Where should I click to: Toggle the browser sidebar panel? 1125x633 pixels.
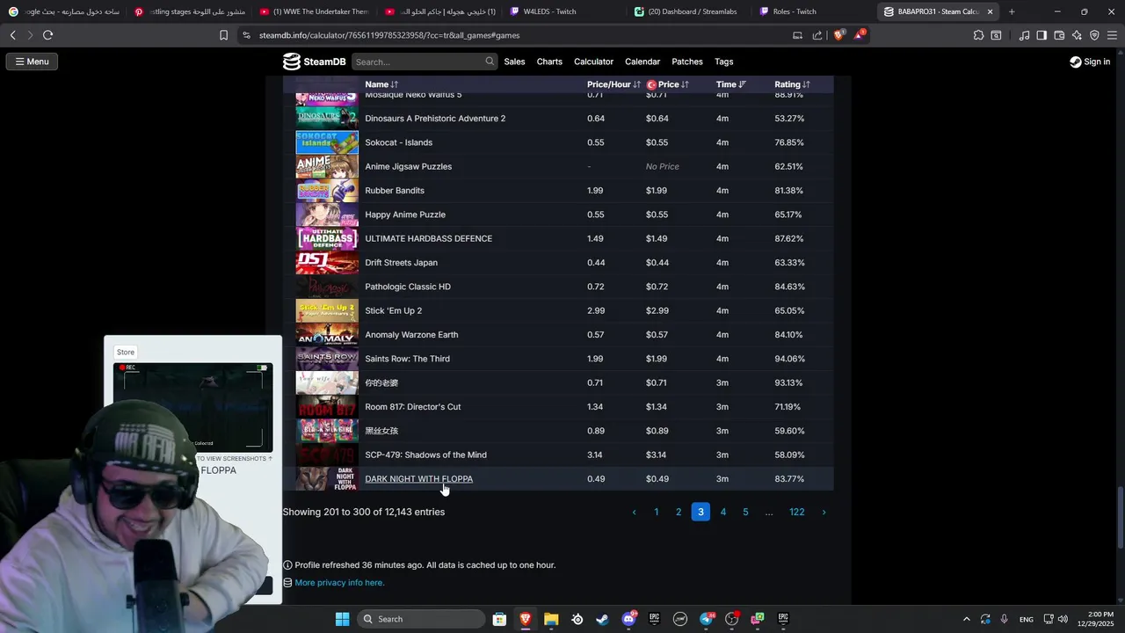tap(1042, 35)
